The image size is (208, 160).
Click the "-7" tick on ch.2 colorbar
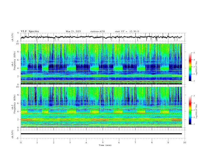pyautogui.click(x=194, y=124)
